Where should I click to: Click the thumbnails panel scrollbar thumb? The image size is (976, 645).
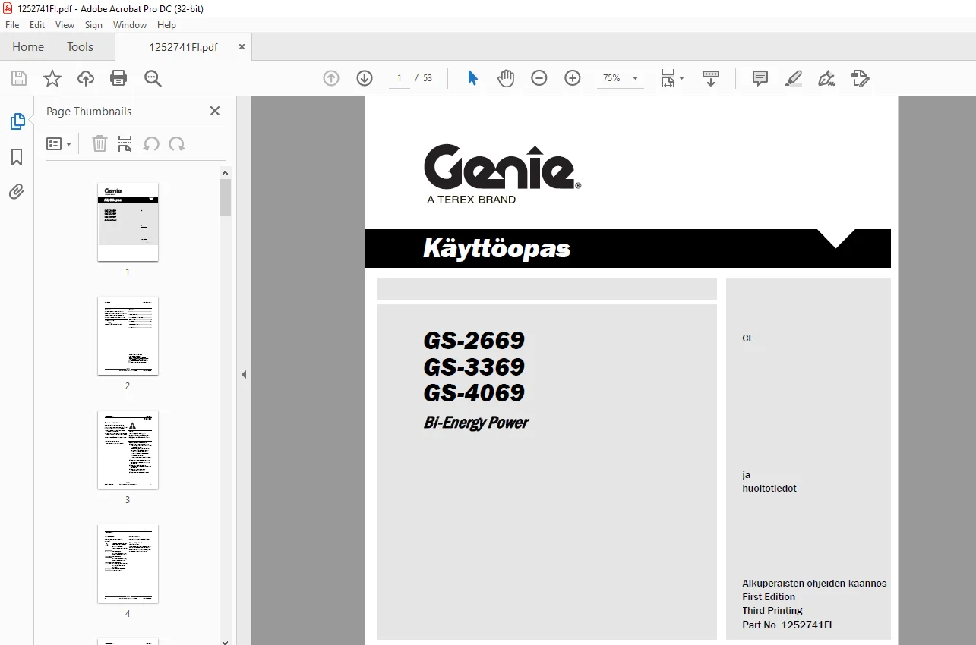click(x=226, y=197)
